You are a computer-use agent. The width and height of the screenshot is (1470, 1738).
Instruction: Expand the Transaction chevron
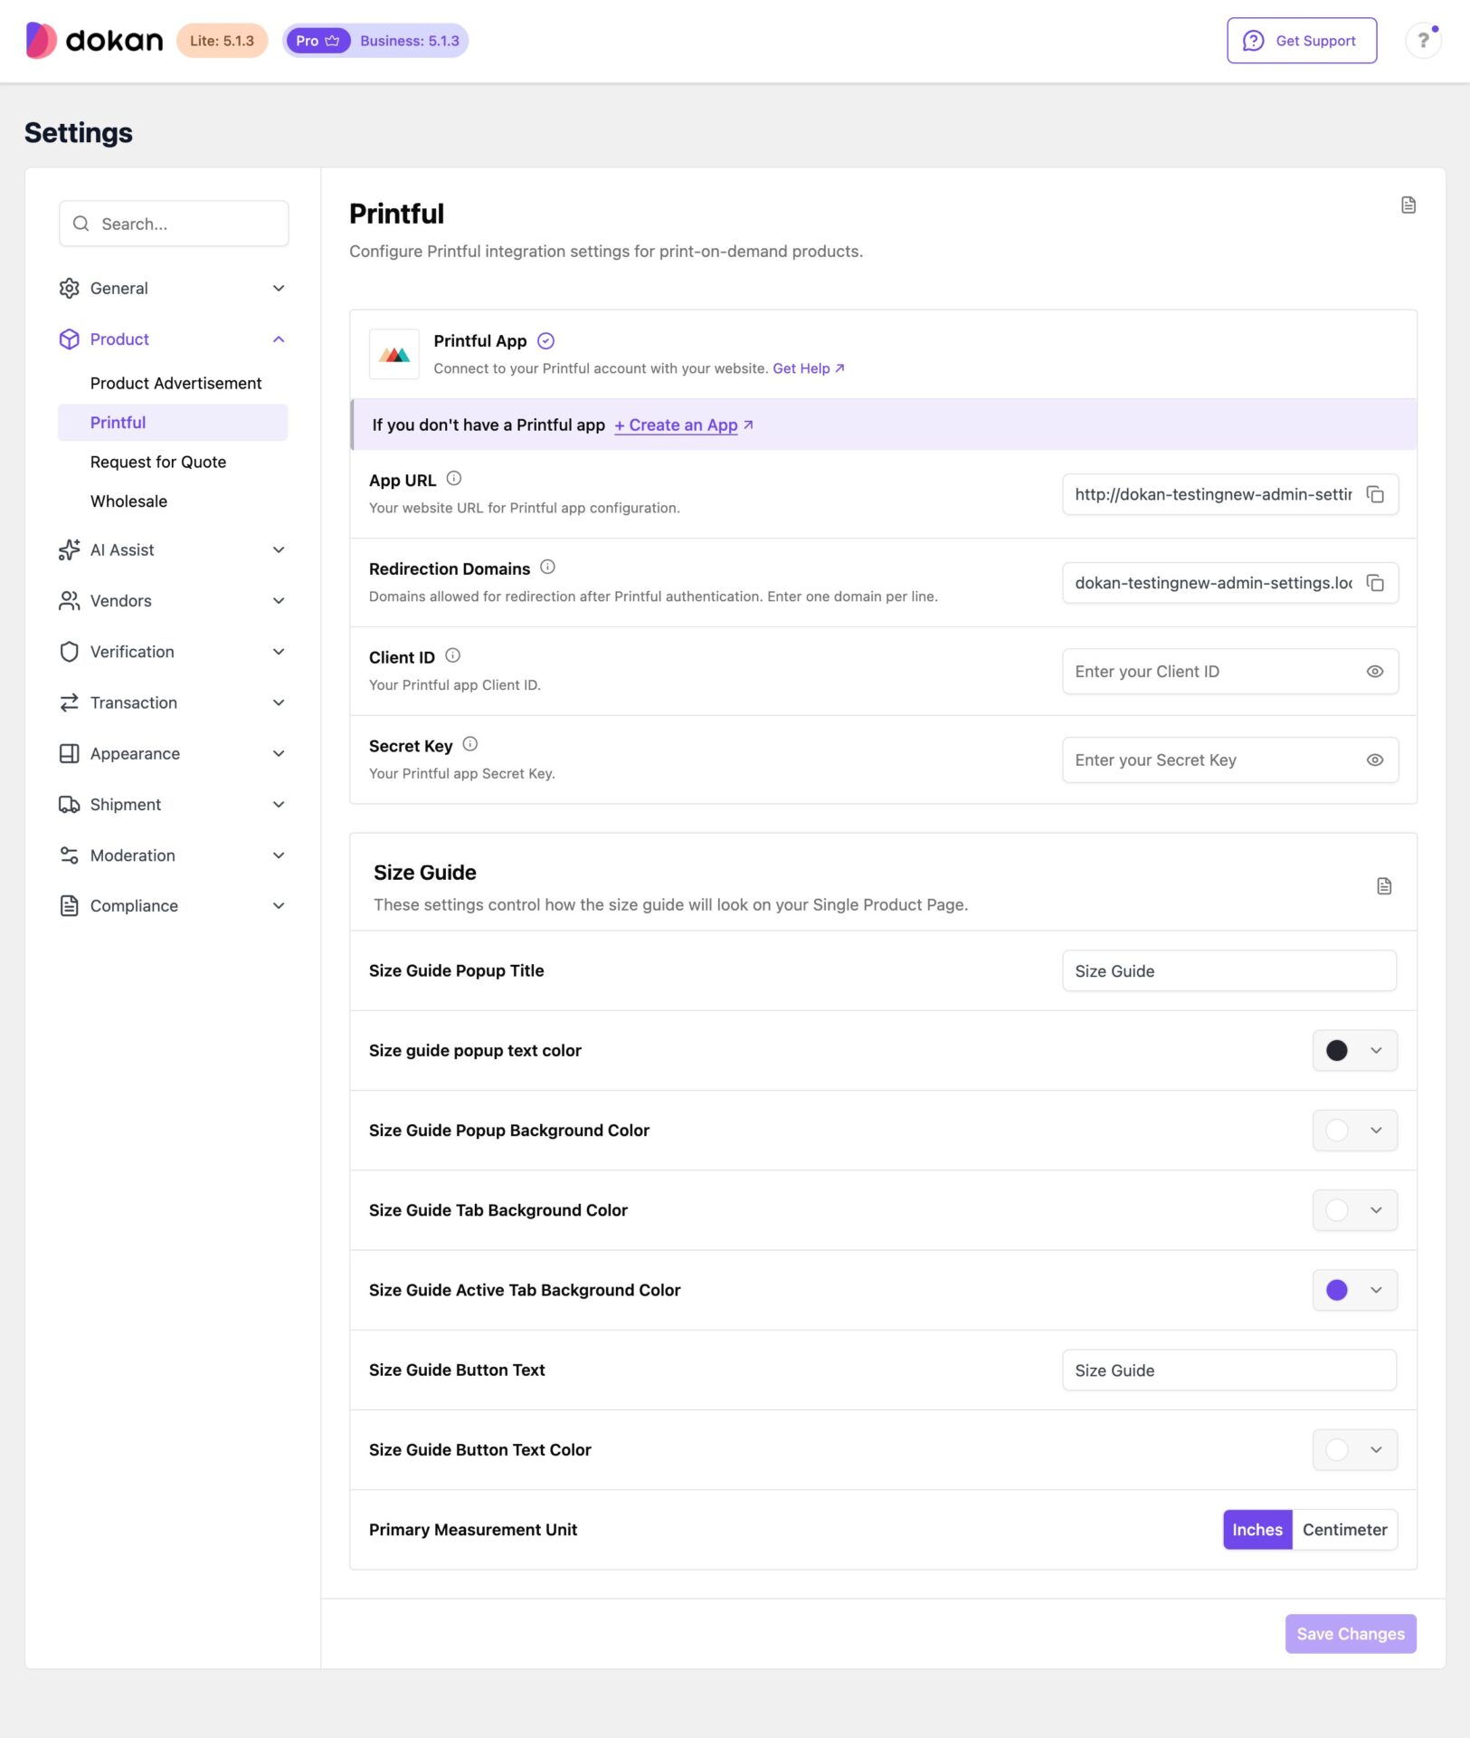[279, 702]
